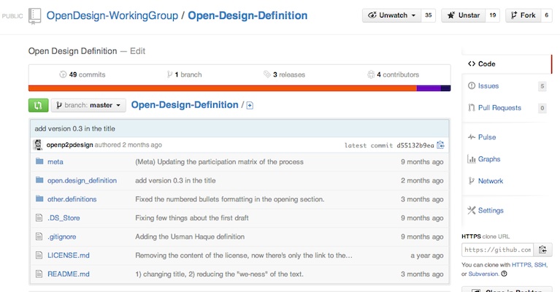Click the Pulse icon in sidebar
The image size is (560, 292).
472,137
